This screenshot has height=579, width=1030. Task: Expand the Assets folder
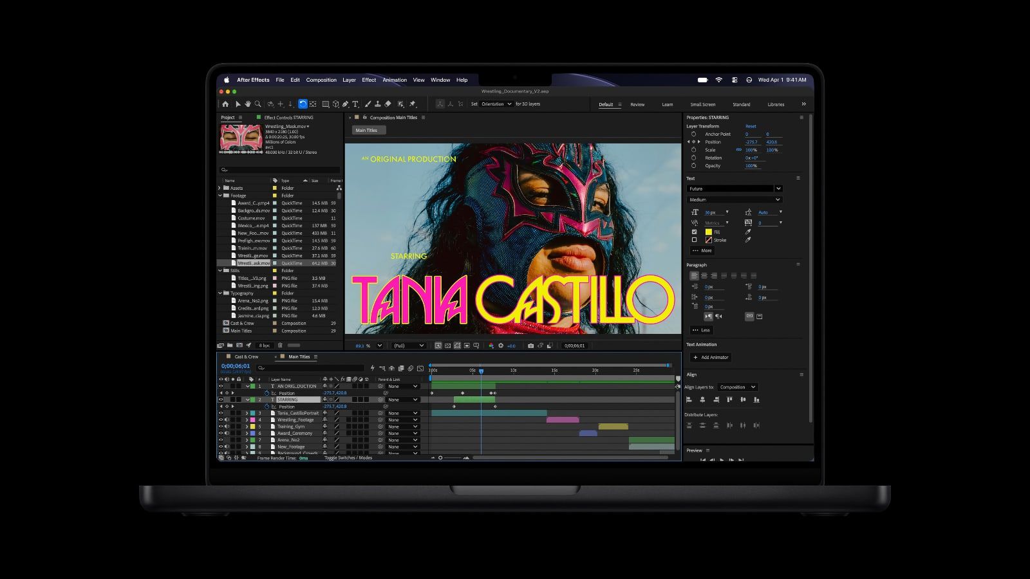tap(220, 188)
